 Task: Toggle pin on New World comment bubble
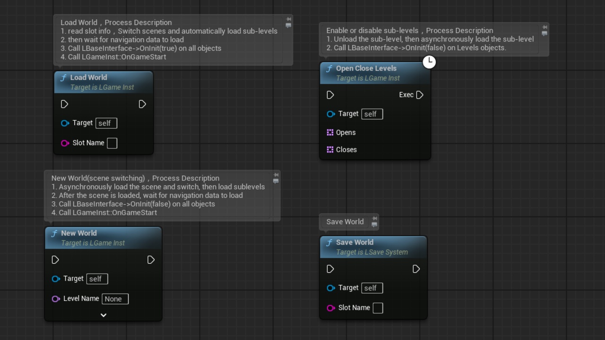276,175
